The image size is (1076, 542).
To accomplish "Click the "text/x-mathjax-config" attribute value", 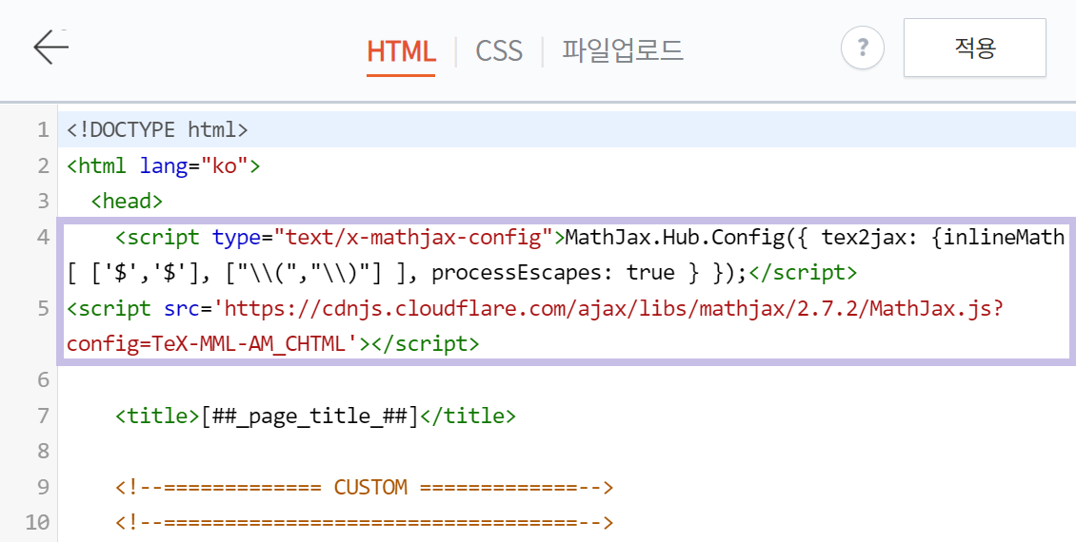I will [413, 237].
